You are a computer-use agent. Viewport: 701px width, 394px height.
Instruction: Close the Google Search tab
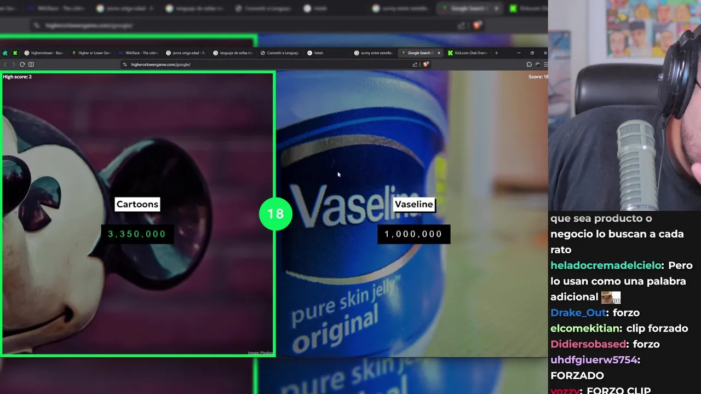coord(439,53)
